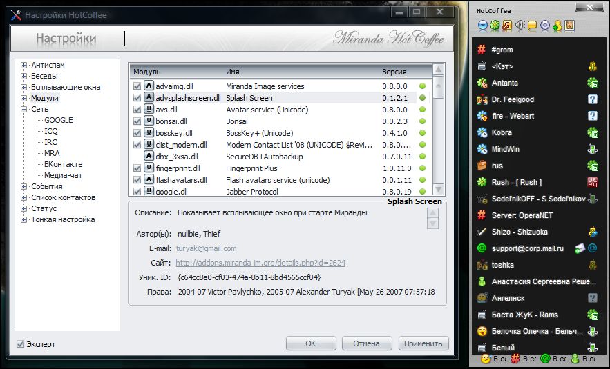
Task: Expand the Антиспам tree node
Action: 23,66
